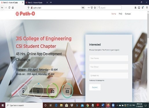Open Cortana from the taskbar
Image resolution: width=149 pixels, height=108 pixels.
[45, 105]
